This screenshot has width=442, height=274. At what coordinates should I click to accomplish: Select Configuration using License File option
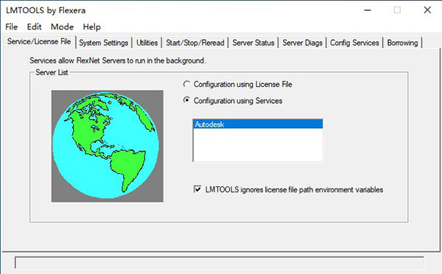coord(186,84)
